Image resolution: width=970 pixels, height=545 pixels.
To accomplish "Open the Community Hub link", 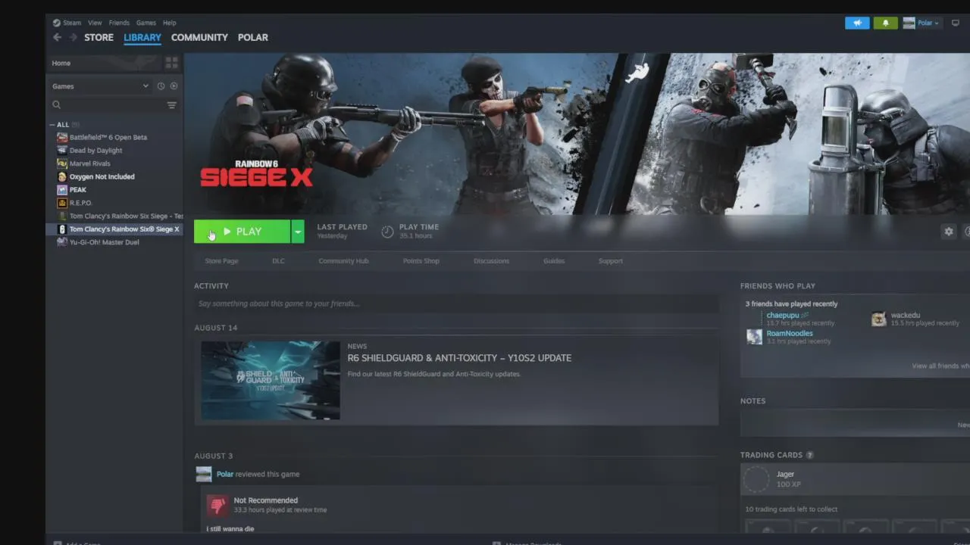I will [343, 261].
